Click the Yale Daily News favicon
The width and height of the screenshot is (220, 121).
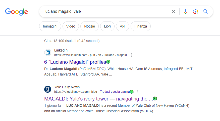(x=48, y=89)
